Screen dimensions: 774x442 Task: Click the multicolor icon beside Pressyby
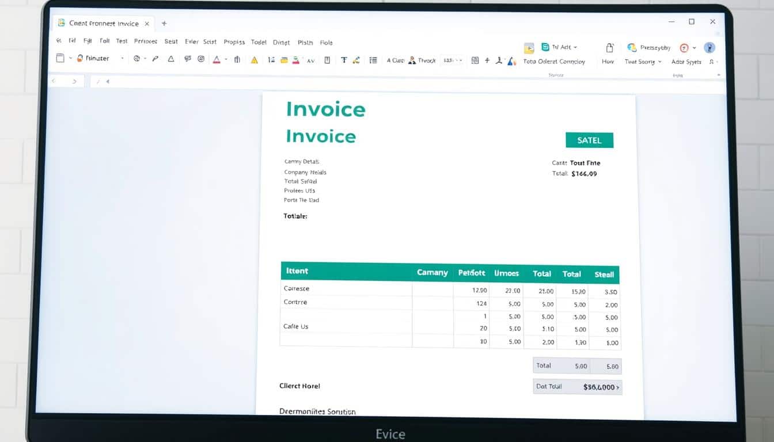point(632,48)
